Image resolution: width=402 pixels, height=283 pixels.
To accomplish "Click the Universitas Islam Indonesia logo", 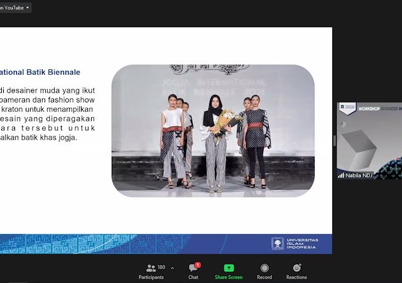I will tap(295, 243).
